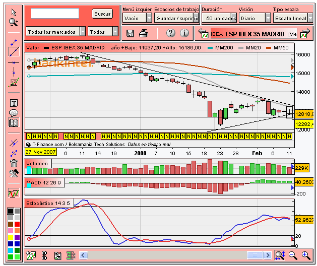The height and width of the screenshot is (266, 317).
Task: Choose the yellow color swatch
Action: [x=11, y=237]
